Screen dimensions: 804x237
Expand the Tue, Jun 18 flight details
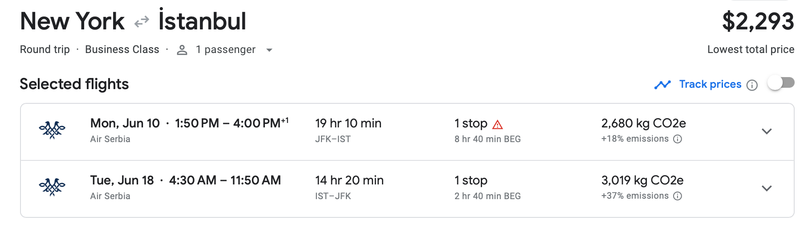[766, 188]
